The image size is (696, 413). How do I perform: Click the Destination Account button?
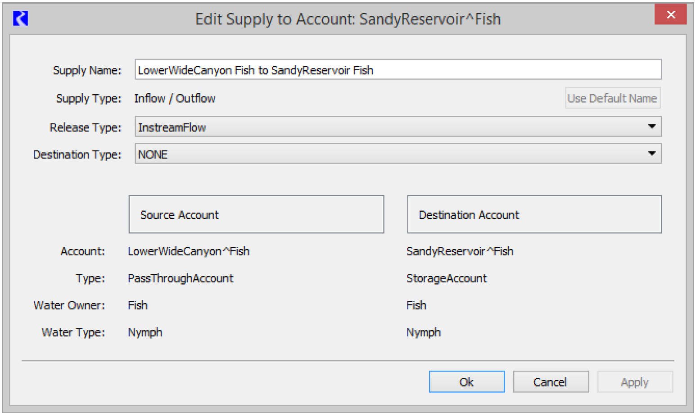coord(534,214)
